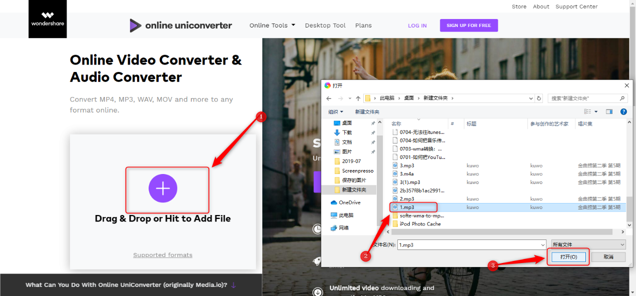Go back in the file dialog
The image size is (636, 296).
(x=329, y=98)
